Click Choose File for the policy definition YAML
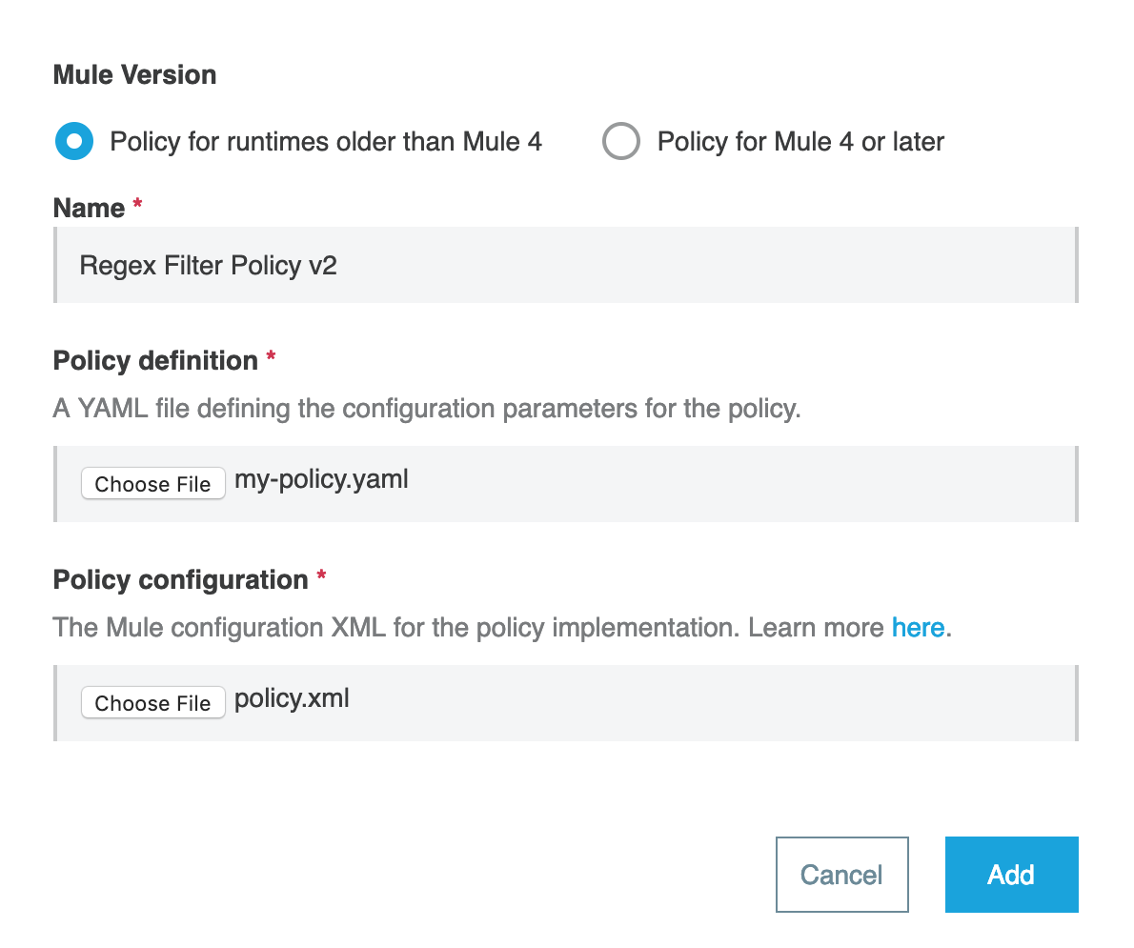The height and width of the screenshot is (948, 1134). pos(152,483)
